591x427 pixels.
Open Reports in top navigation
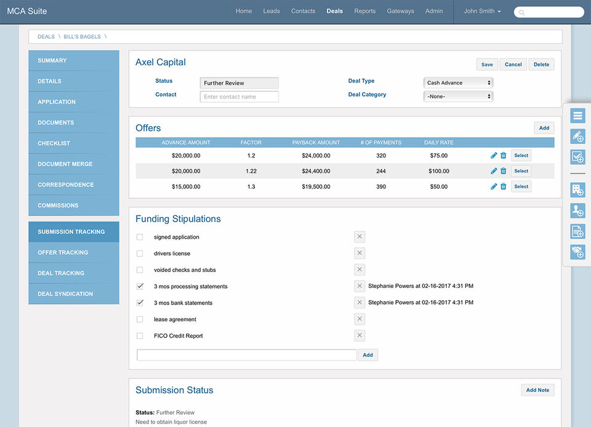365,11
